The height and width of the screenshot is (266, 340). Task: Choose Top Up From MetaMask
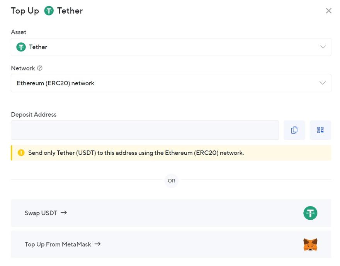click(x=171, y=244)
